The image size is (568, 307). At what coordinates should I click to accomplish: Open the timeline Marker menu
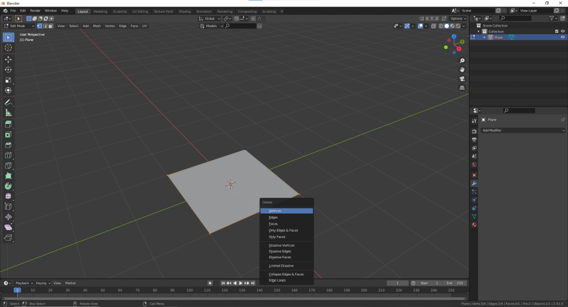[70, 283]
